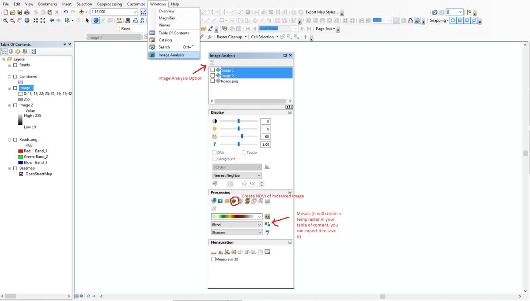
Task: Undo the last action using Undo arrow
Action: tap(66, 12)
